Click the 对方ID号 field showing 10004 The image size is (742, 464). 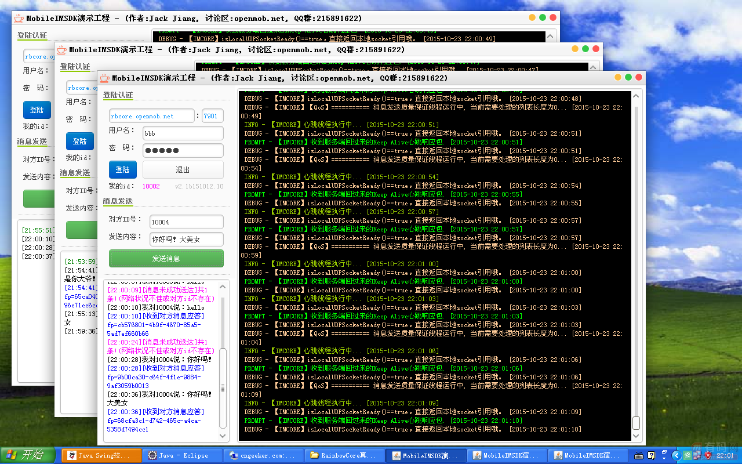(186, 222)
